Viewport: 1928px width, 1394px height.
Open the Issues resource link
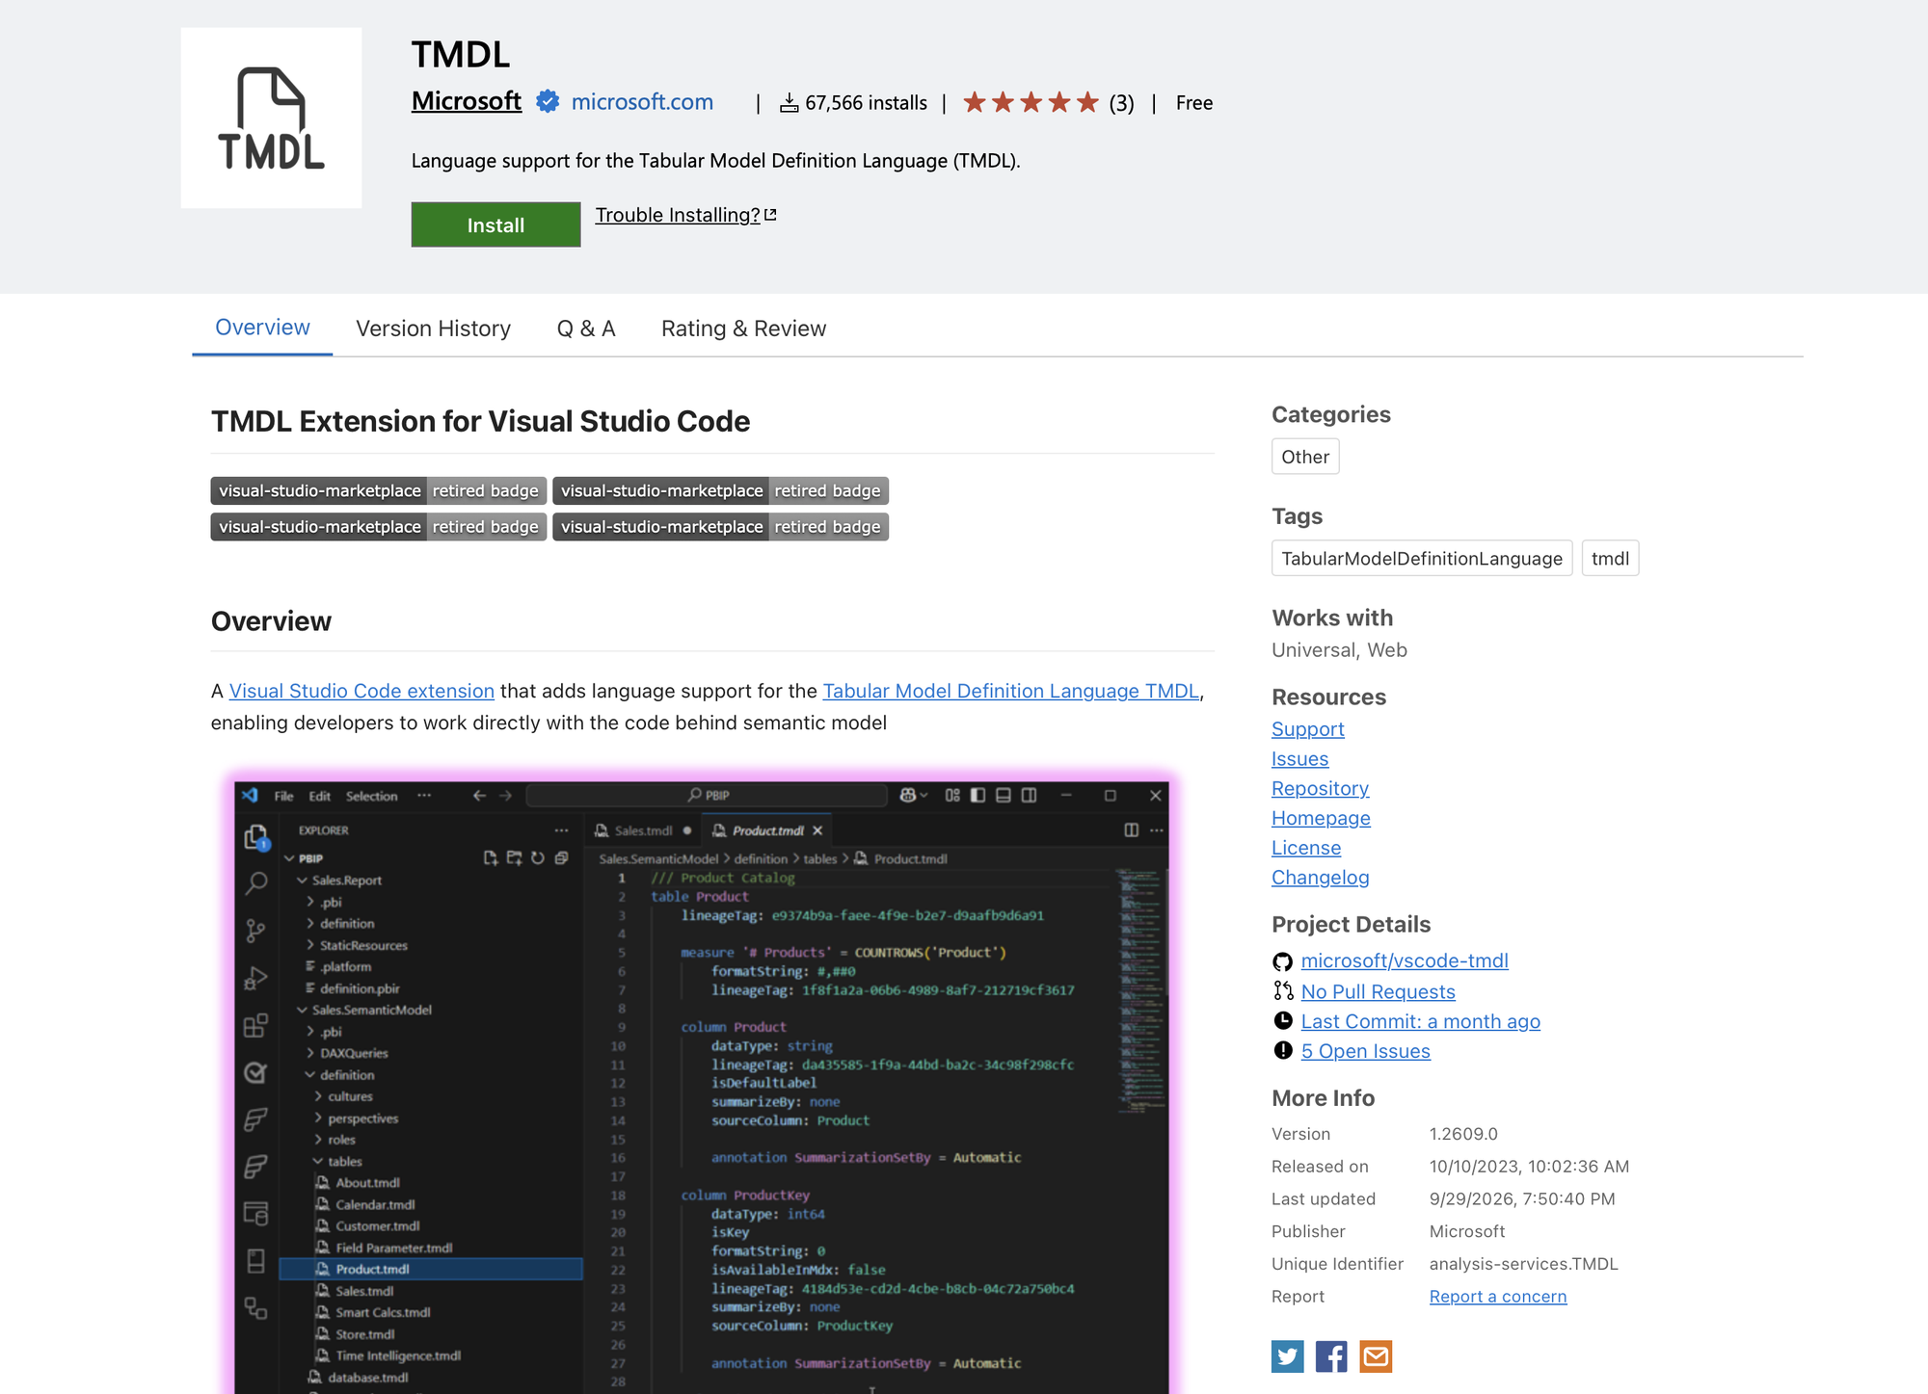(1299, 759)
